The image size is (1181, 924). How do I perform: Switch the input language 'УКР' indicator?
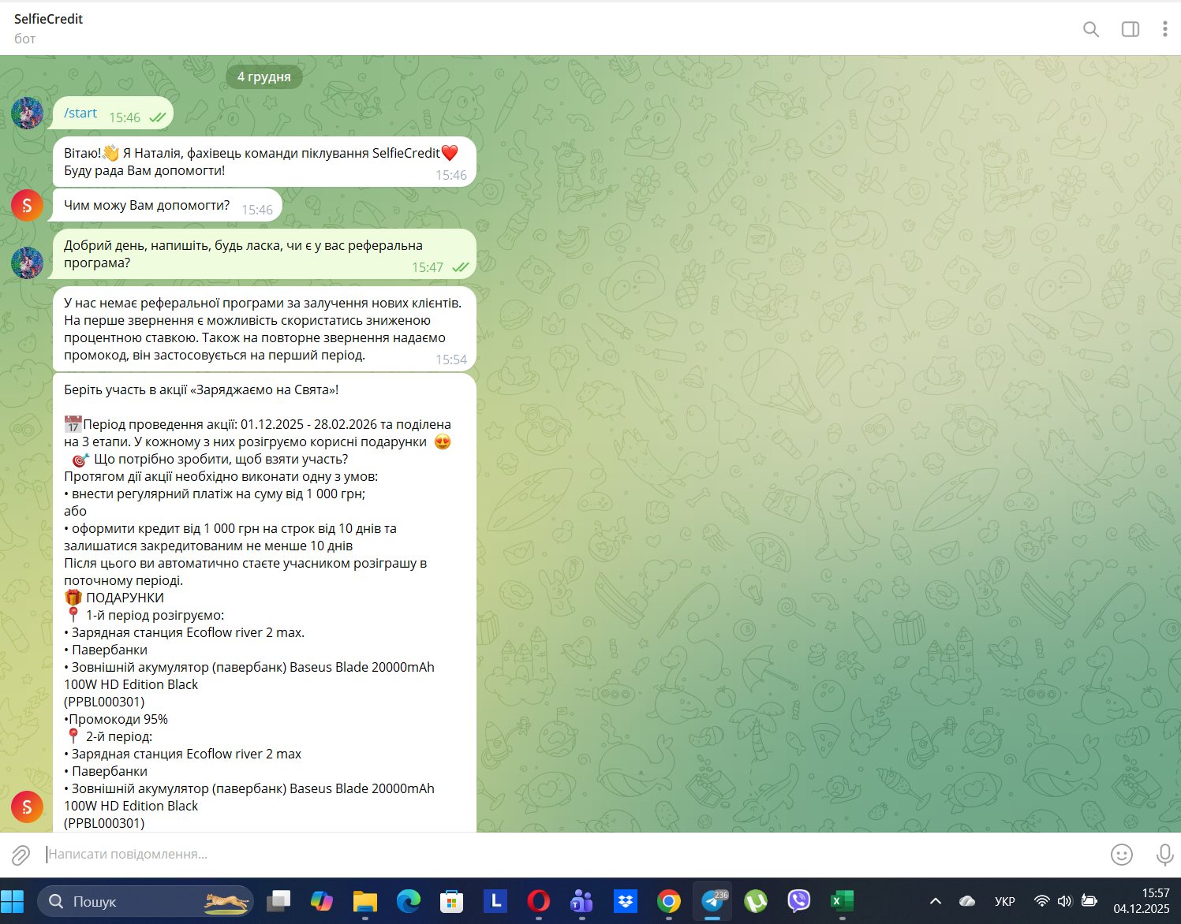tap(1005, 901)
